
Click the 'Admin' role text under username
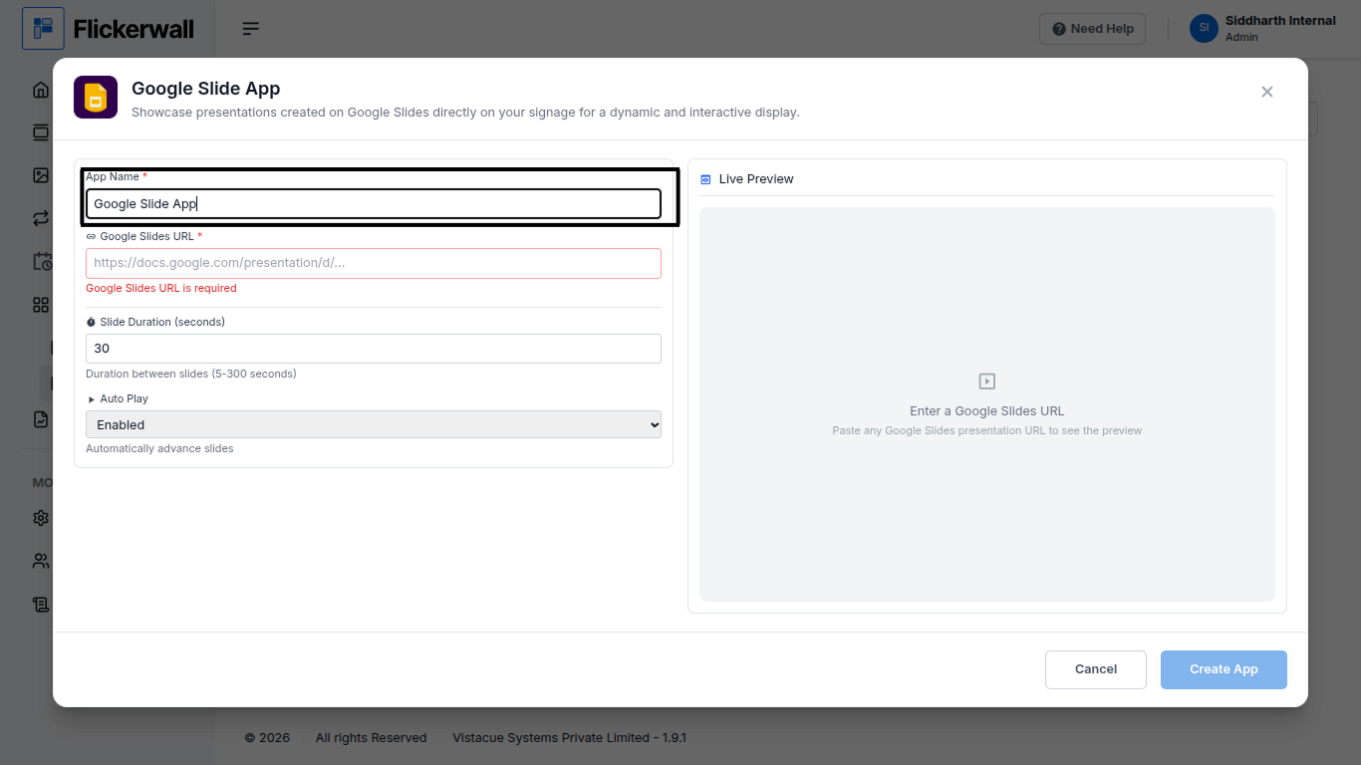tap(1241, 38)
